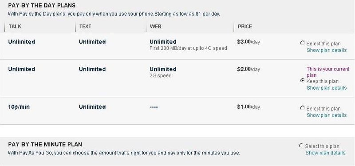Select the $1.00/day plan radio button
Screen dimensions: 355x166
click(x=302, y=108)
